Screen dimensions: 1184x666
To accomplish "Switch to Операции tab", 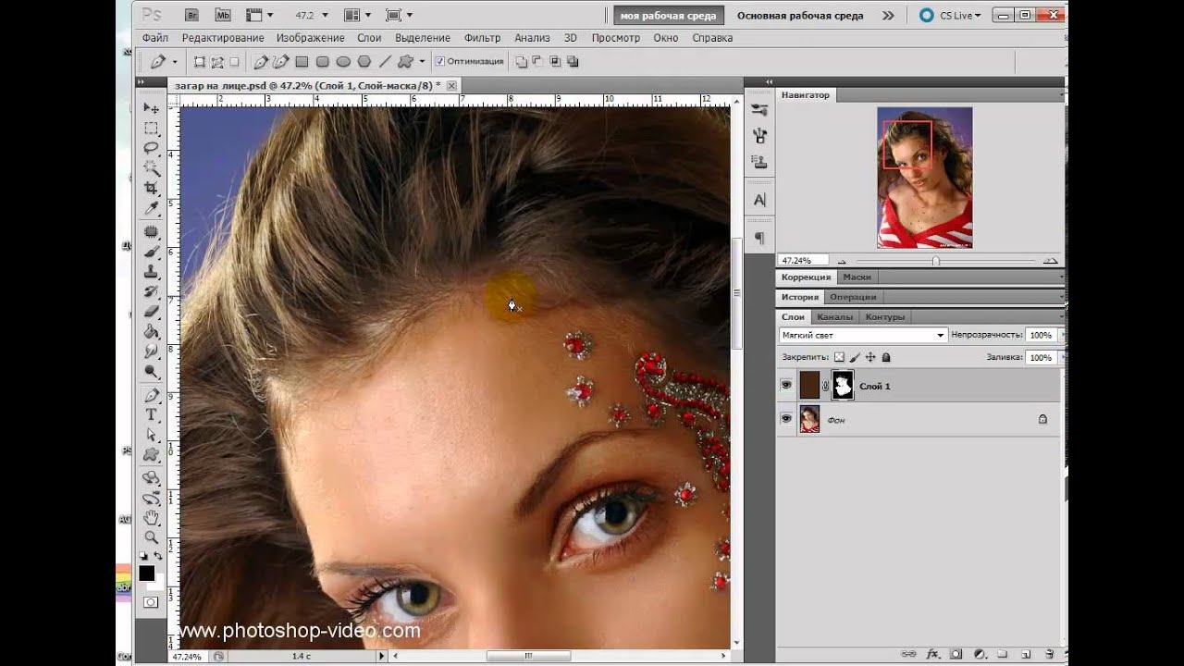I will click(853, 297).
